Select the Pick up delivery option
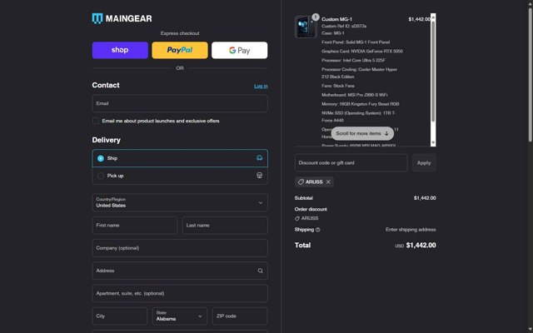This screenshot has height=333, width=533. pyautogui.click(x=180, y=176)
